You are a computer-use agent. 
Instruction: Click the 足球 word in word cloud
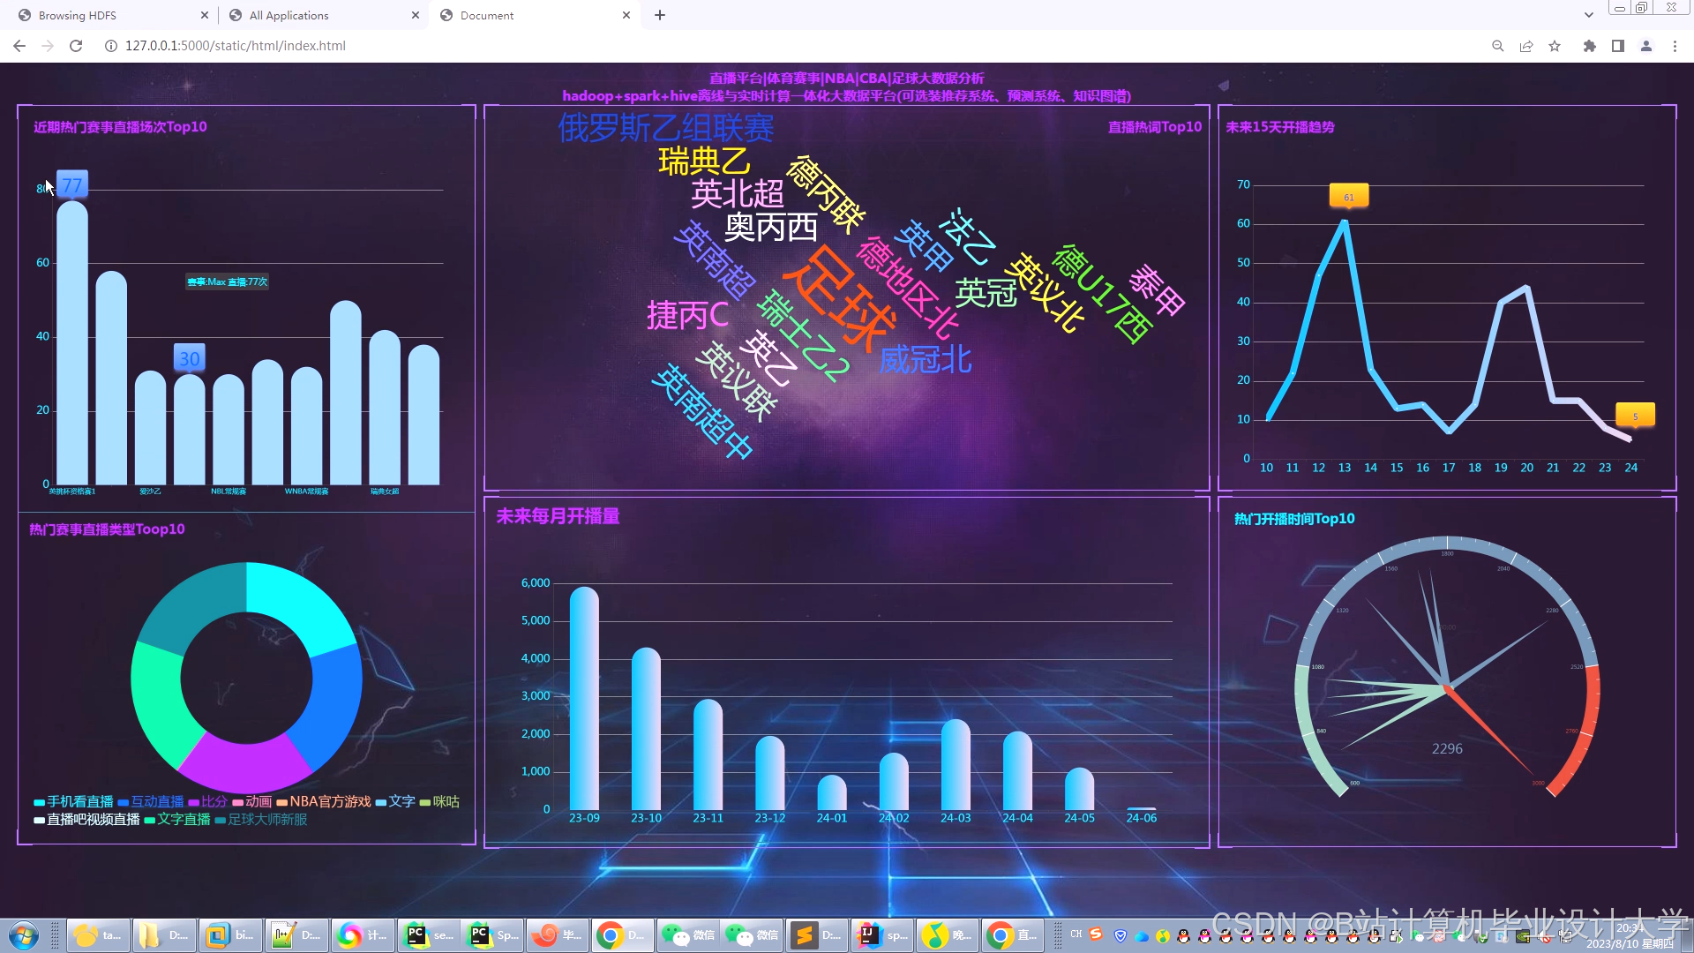[836, 298]
